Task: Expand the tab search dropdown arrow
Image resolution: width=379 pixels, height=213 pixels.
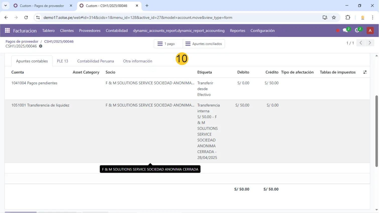Action: 6,6
